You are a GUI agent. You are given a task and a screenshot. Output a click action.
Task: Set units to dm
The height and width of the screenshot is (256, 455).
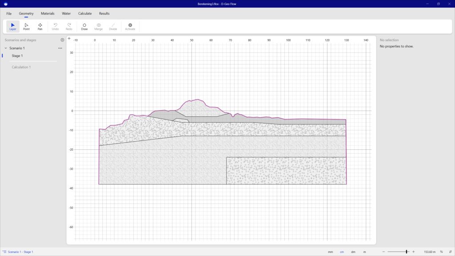[x=353, y=252]
